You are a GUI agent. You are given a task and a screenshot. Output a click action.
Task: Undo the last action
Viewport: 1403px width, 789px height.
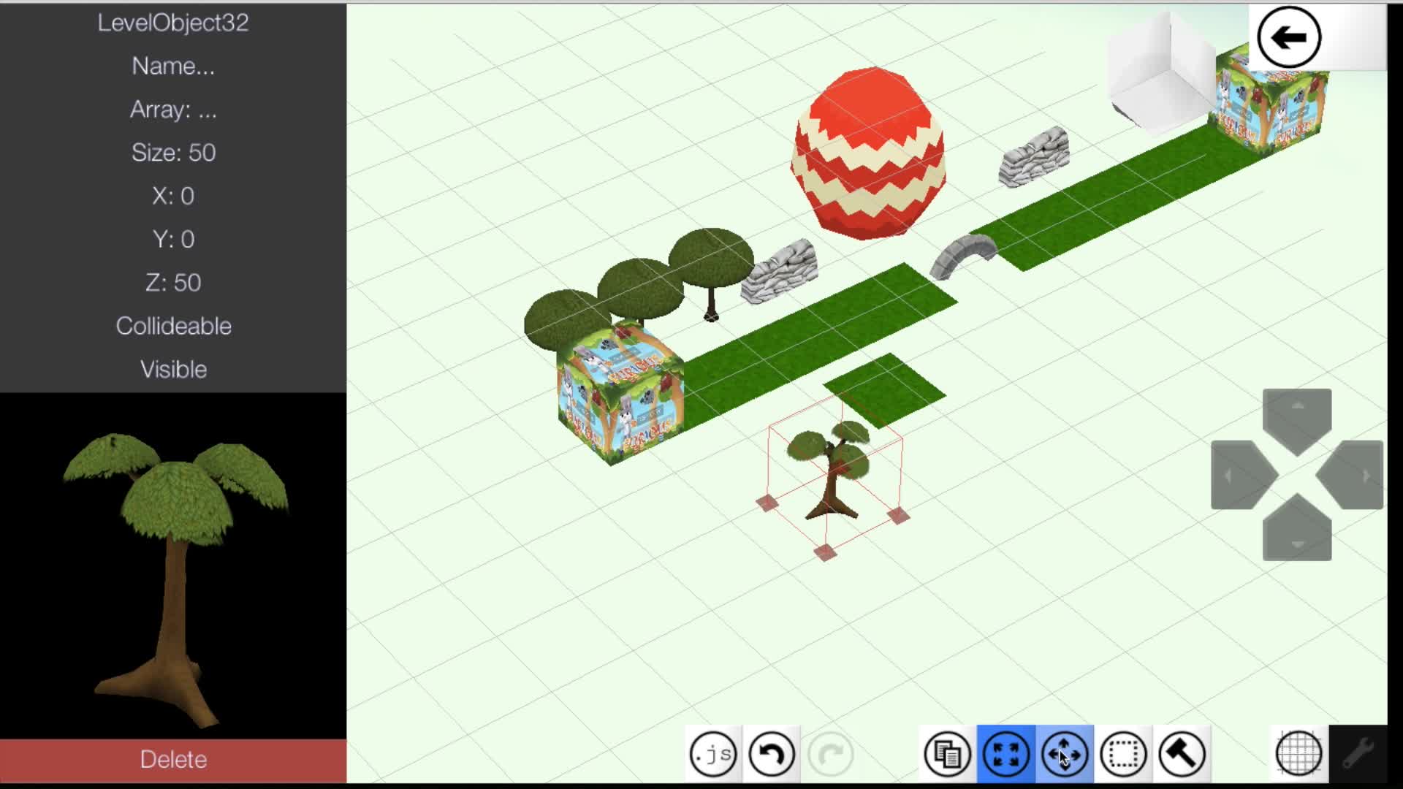click(x=772, y=754)
